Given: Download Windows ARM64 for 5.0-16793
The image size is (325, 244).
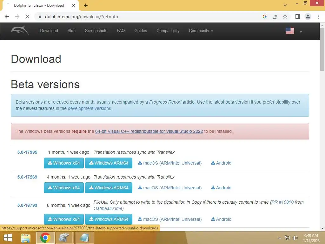Looking at the screenshot, I should pos(109,219).
